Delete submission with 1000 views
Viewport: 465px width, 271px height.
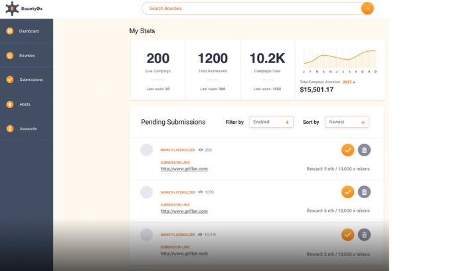pos(364,192)
